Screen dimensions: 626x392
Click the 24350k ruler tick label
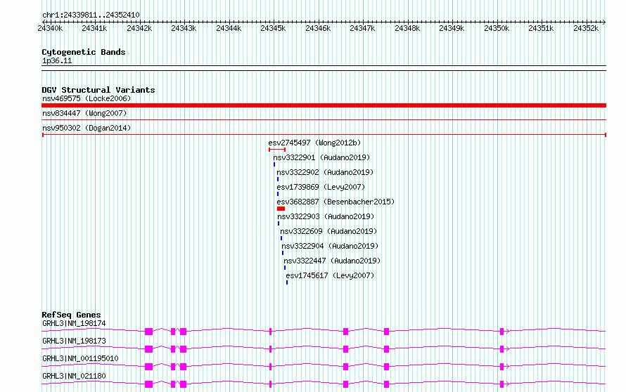pos(497,28)
